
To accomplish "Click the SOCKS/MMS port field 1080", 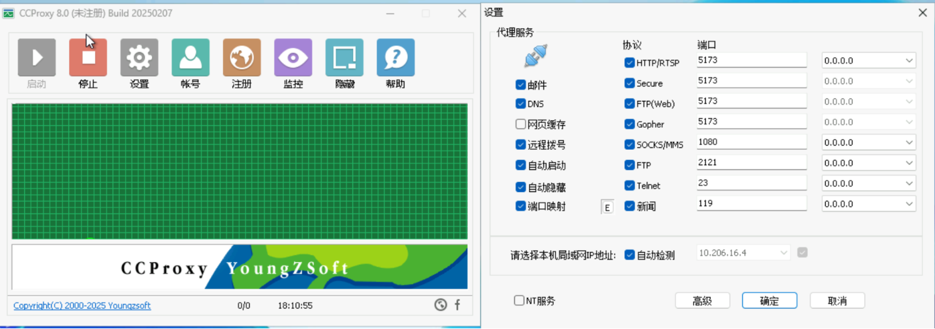I will pos(751,142).
